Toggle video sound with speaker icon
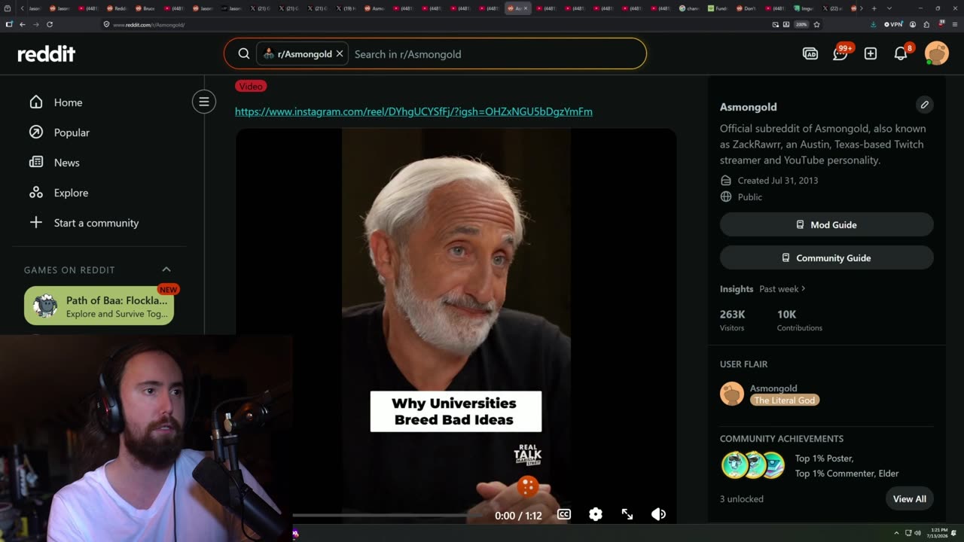 [658, 514]
